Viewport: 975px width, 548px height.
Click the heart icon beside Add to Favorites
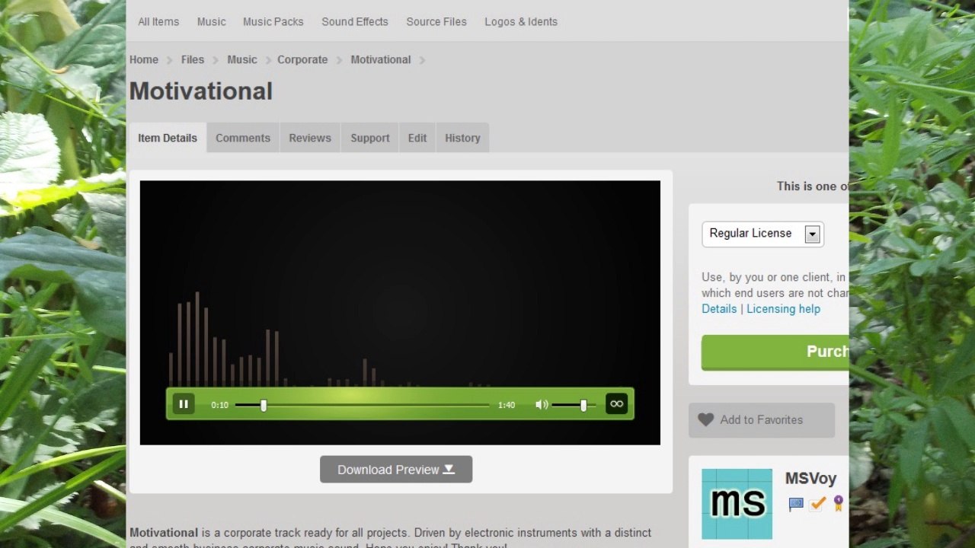[706, 419]
